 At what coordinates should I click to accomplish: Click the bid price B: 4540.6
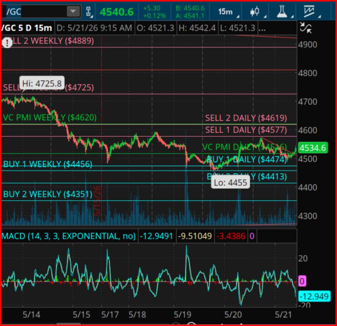[190, 8]
